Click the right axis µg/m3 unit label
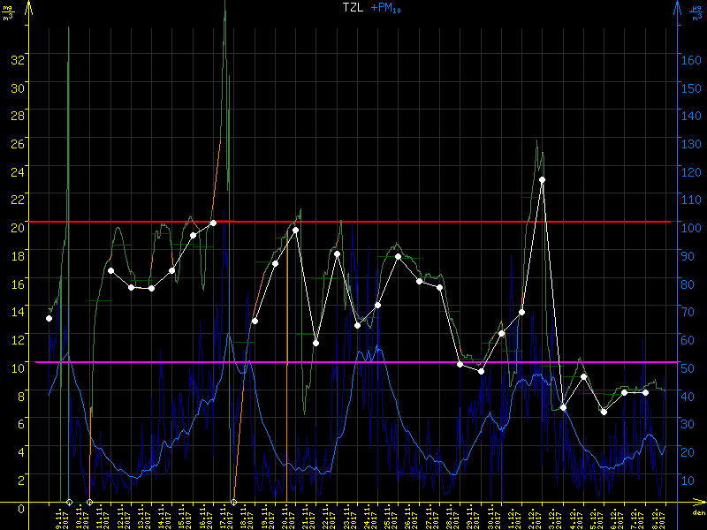This screenshot has width=707, height=530. point(696,11)
